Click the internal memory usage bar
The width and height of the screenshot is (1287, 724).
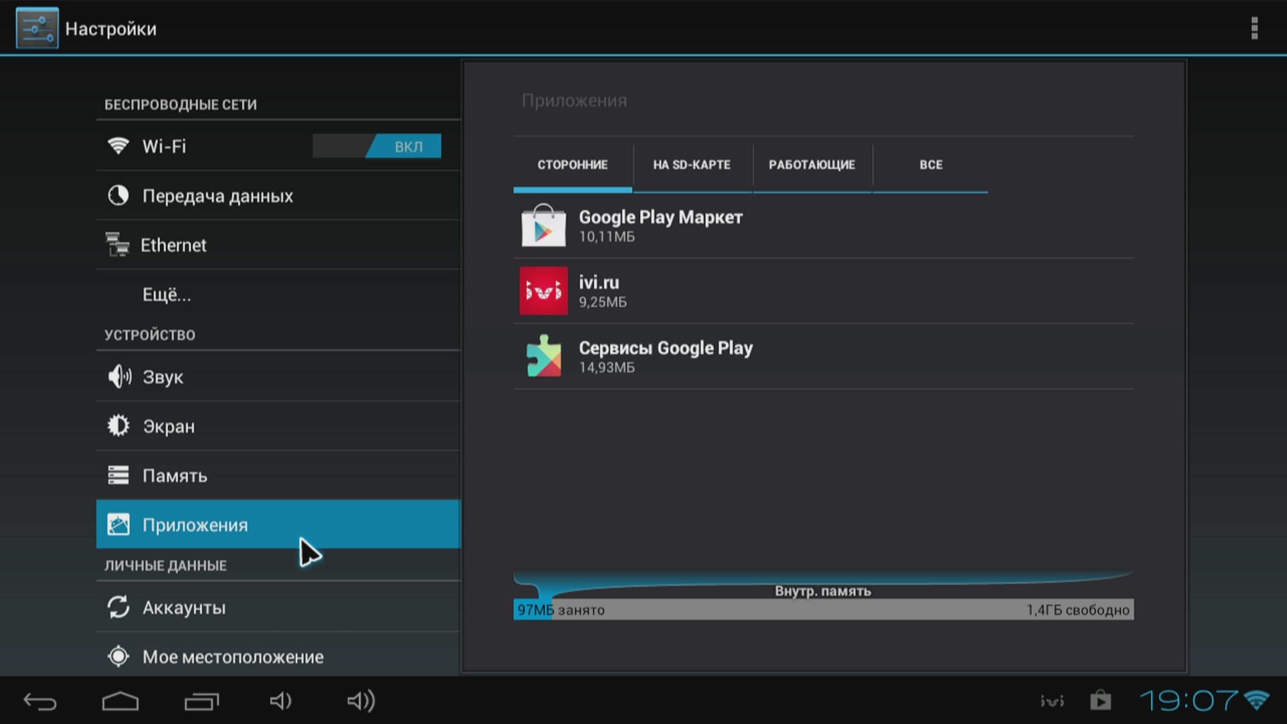(823, 609)
